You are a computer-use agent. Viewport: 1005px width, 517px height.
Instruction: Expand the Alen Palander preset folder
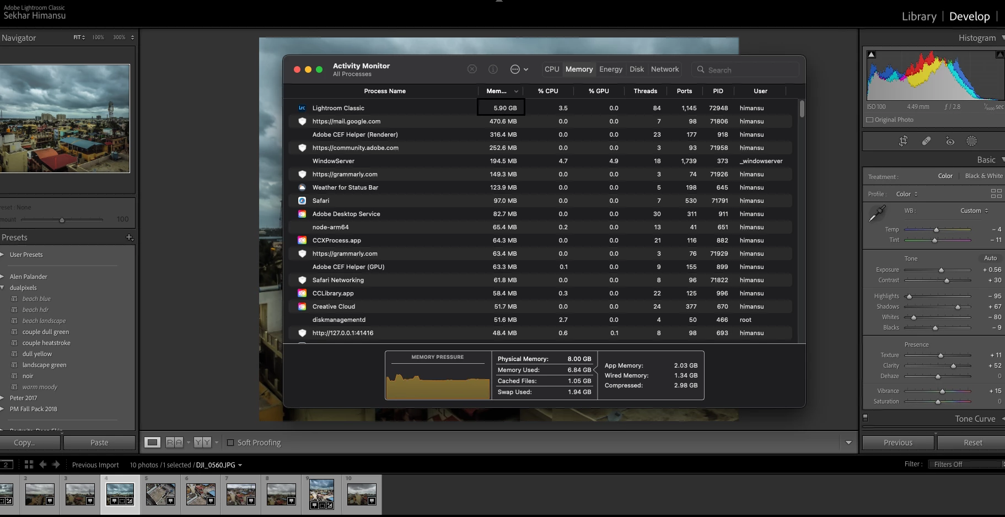pos(3,277)
